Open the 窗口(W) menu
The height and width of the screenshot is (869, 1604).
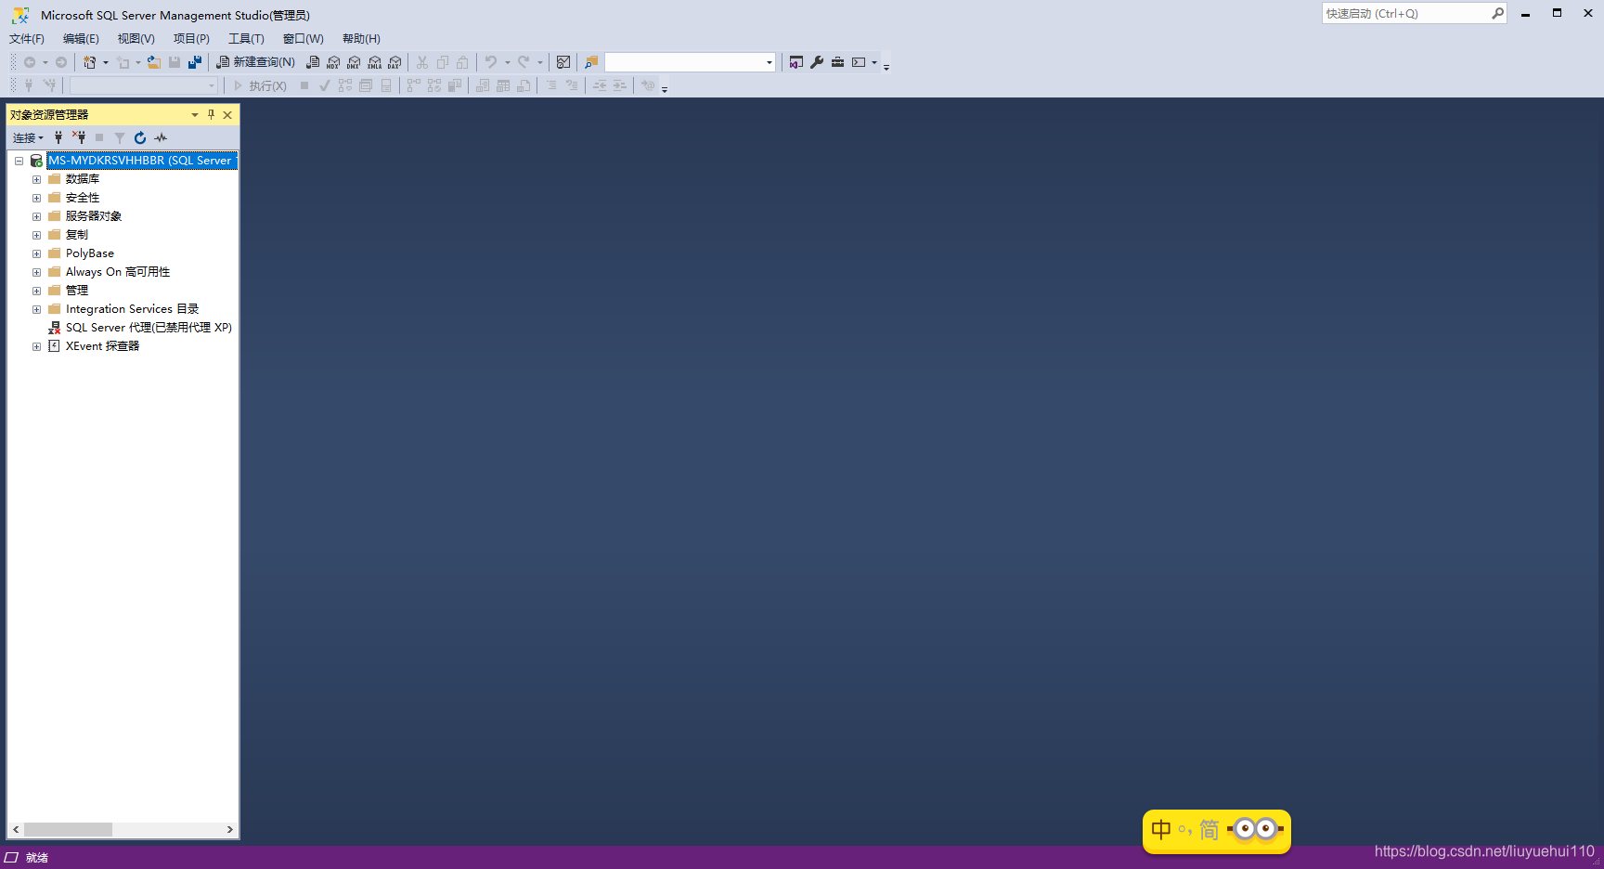(304, 38)
